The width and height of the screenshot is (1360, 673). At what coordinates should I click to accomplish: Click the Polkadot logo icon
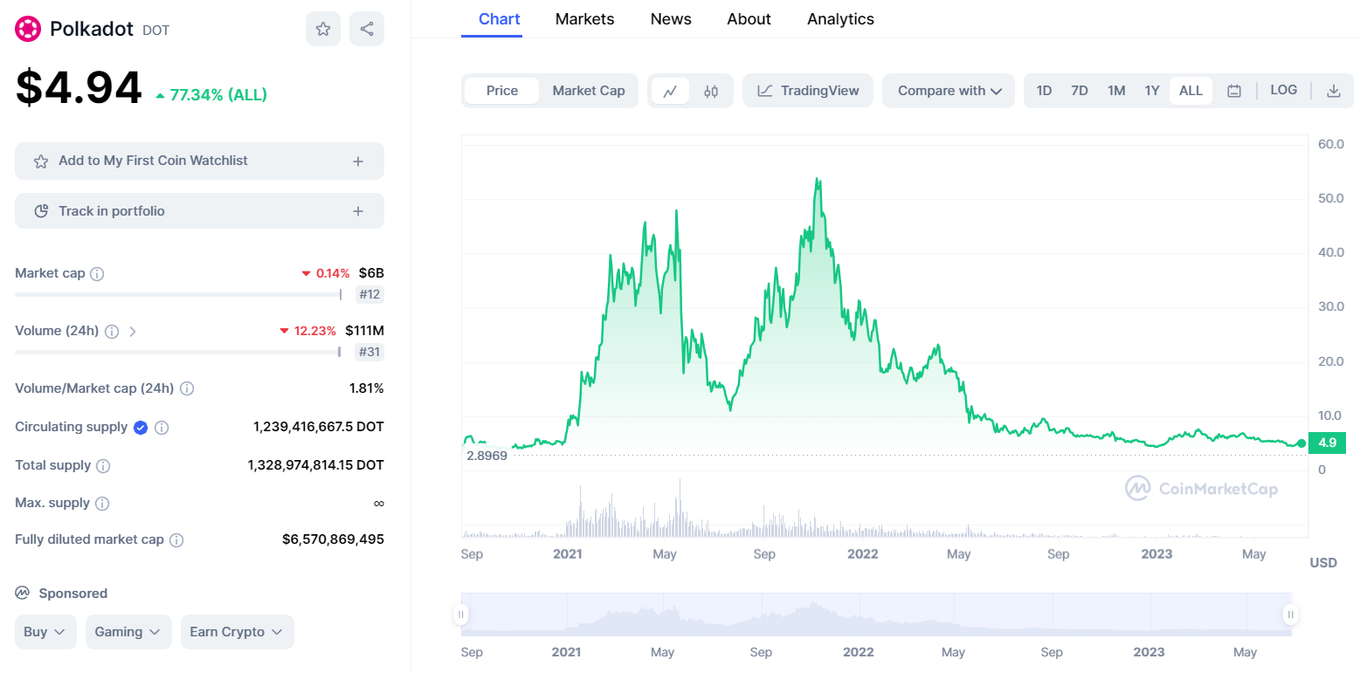point(28,29)
